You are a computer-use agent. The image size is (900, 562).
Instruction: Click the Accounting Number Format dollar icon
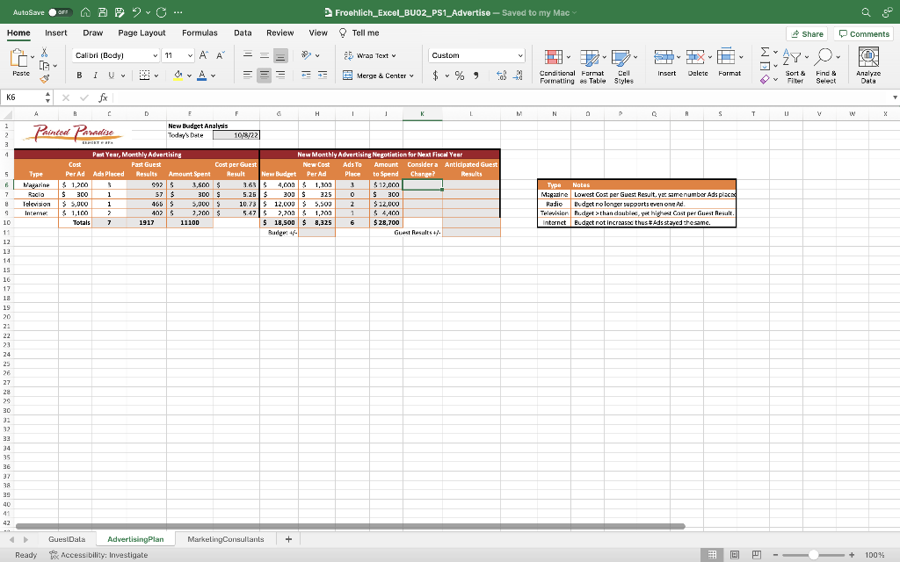coord(436,76)
